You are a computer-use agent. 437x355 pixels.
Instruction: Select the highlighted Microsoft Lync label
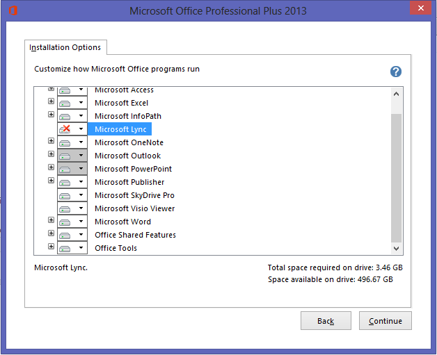(x=120, y=129)
